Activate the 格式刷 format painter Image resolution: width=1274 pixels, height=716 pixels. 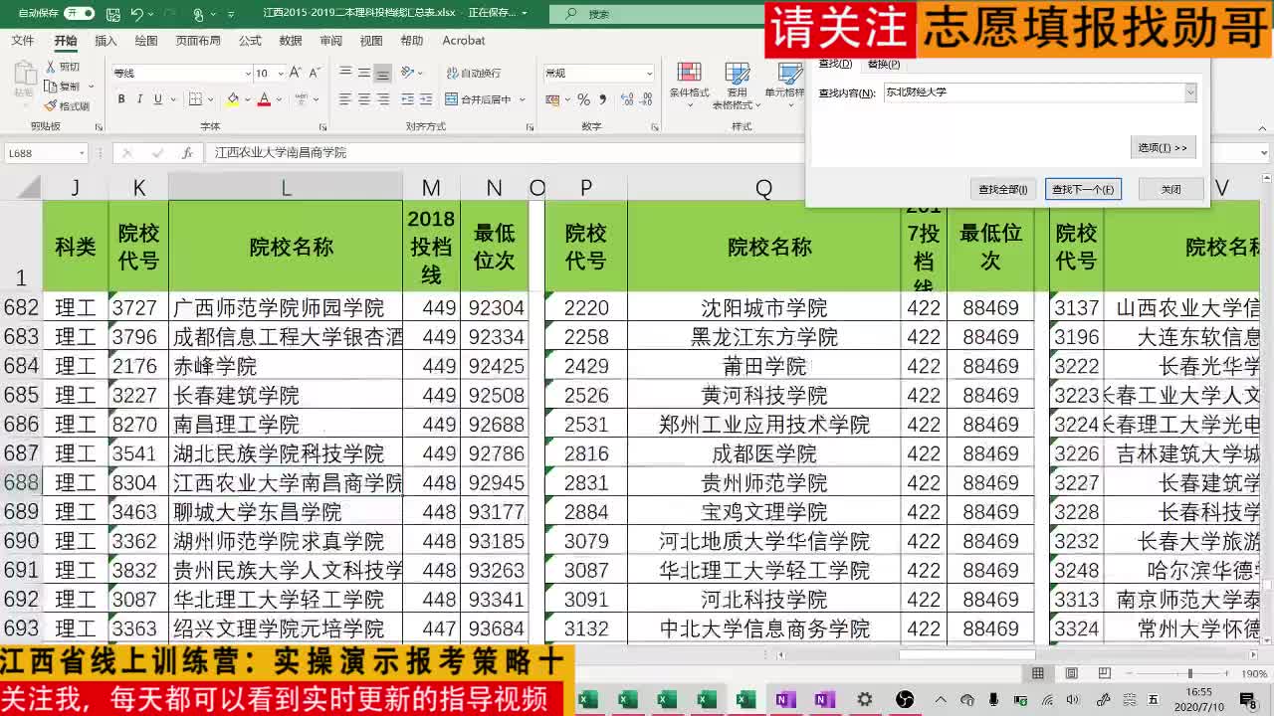(x=67, y=105)
